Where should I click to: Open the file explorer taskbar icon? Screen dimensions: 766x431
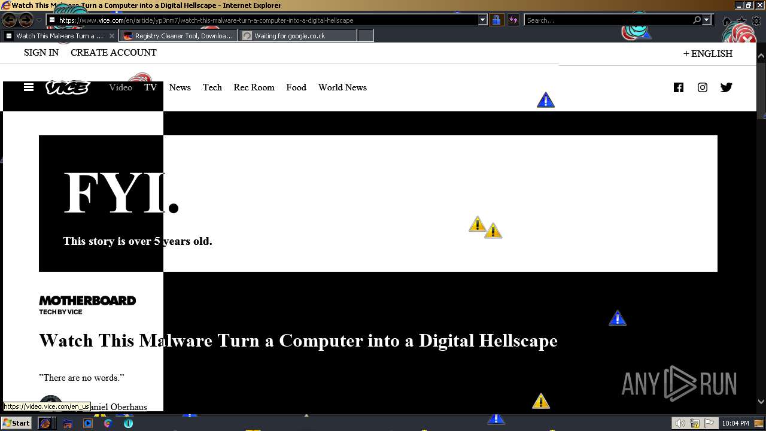click(x=68, y=423)
